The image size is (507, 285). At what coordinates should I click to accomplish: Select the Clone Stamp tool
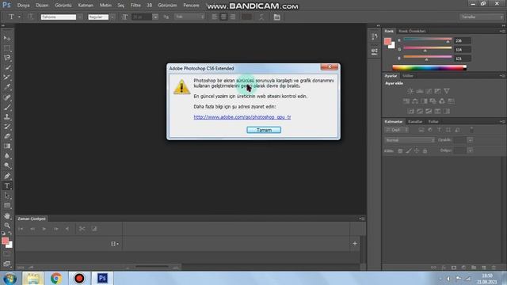[x=7, y=116]
